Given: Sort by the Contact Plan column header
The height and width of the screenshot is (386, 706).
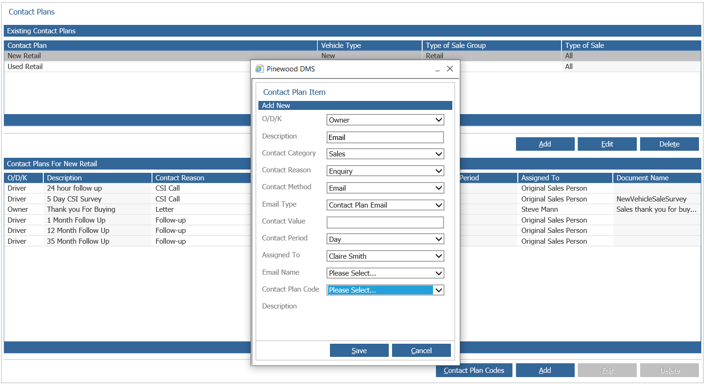Looking at the screenshot, I should click(x=160, y=46).
